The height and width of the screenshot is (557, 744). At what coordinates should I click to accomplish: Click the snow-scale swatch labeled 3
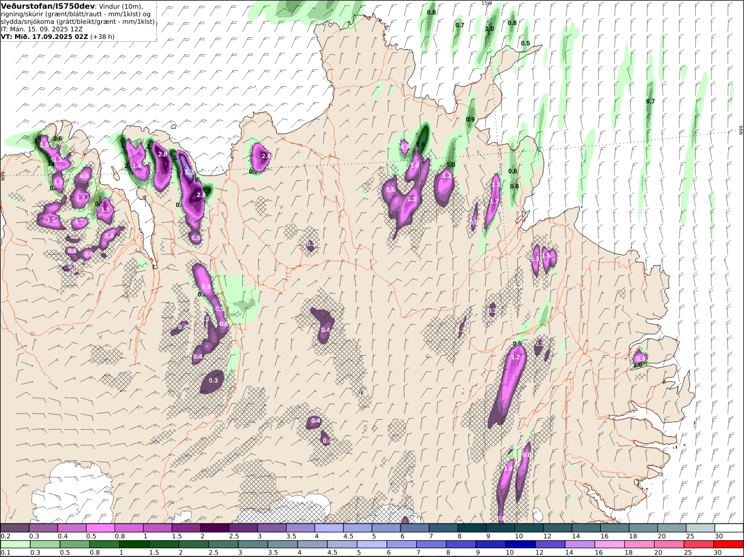coord(271,528)
